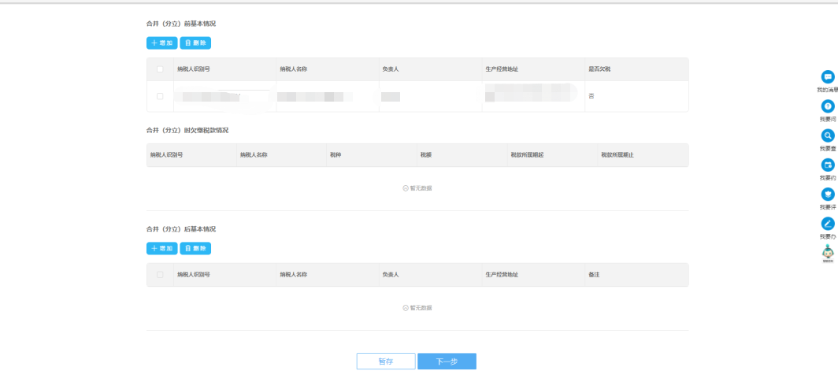Screen dimensions: 838x382
Task: Click 税款所属期起 column header
Action: [x=527, y=155]
